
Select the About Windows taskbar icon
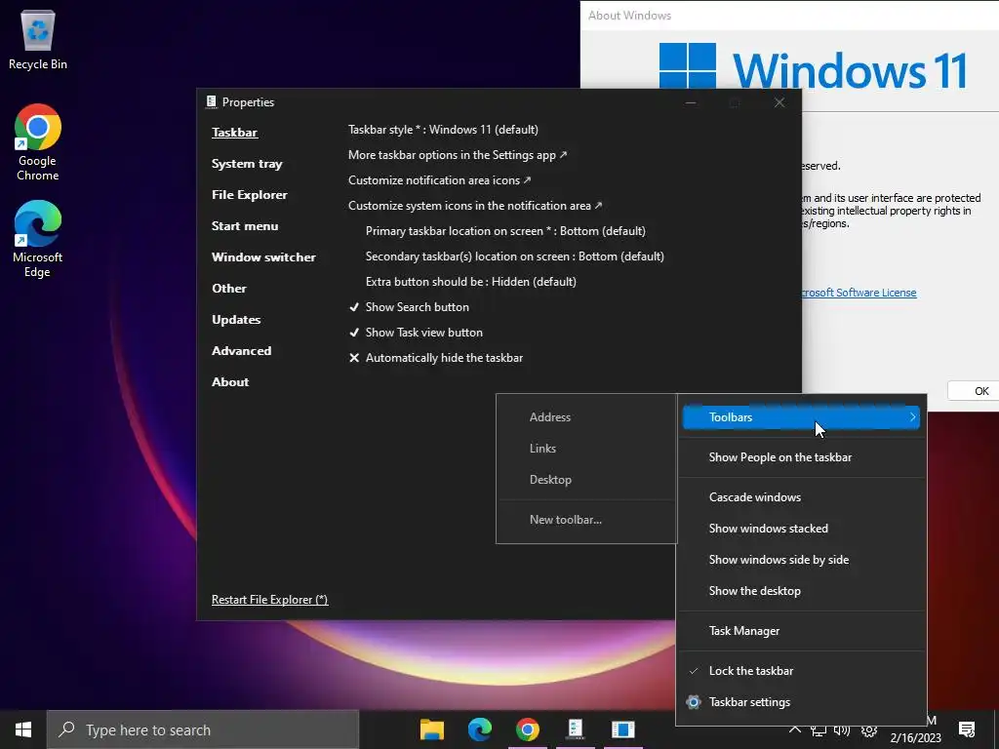coord(623,729)
